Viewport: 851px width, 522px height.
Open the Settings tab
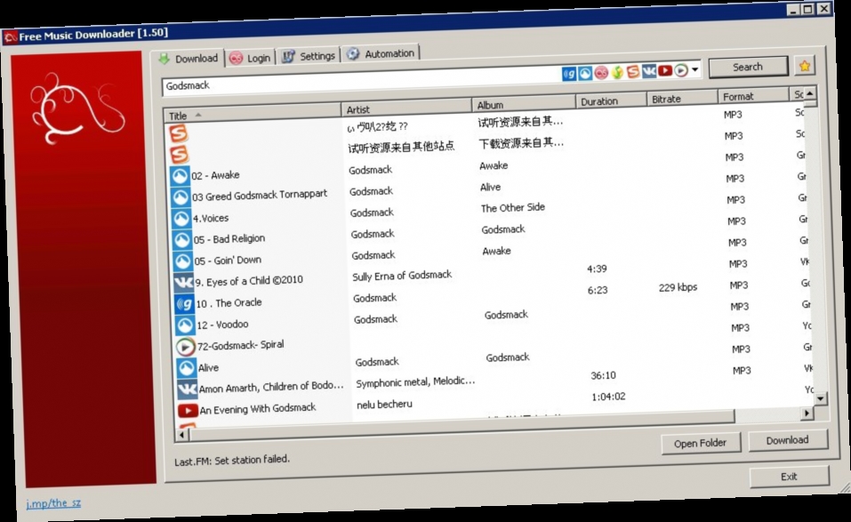[309, 56]
